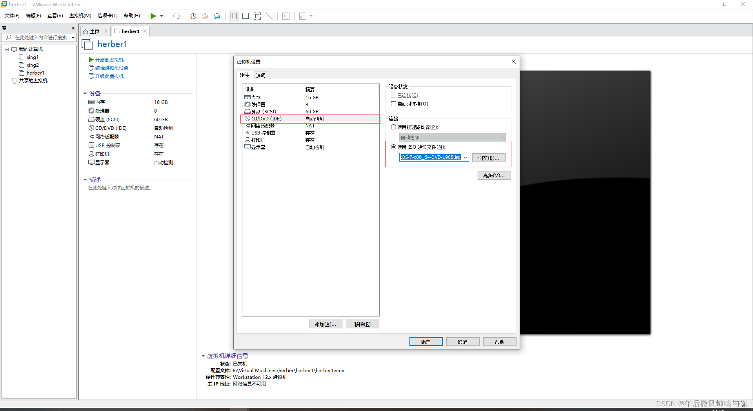Open the snapshot manager wrench icon
The height and width of the screenshot is (411, 753).
tap(217, 16)
